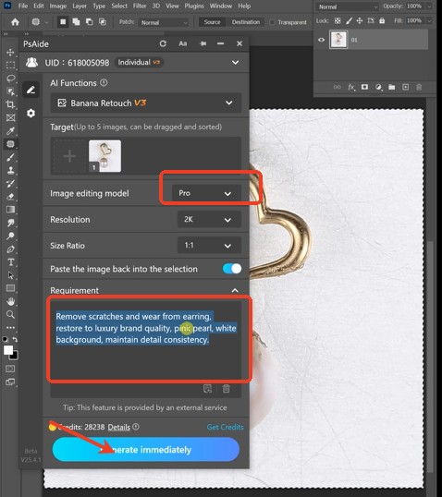This screenshot has height=497, width=442.
Task: Delete the requirement text with trash icon
Action: [x=226, y=389]
